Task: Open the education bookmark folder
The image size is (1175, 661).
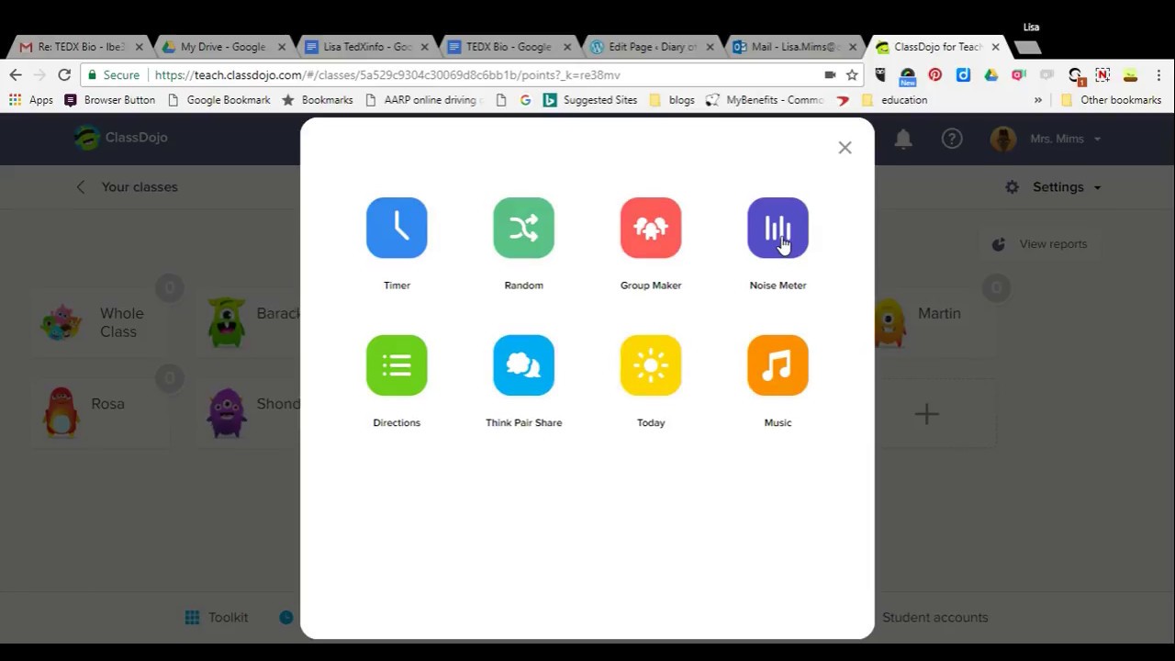Action: click(x=895, y=100)
